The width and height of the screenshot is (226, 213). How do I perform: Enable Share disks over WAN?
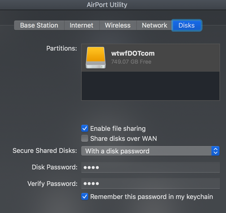point(85,138)
